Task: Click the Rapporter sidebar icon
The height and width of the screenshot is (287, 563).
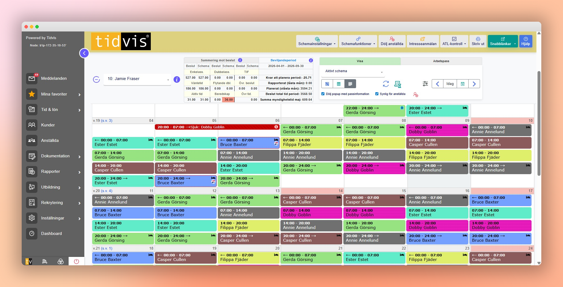Action: point(32,171)
